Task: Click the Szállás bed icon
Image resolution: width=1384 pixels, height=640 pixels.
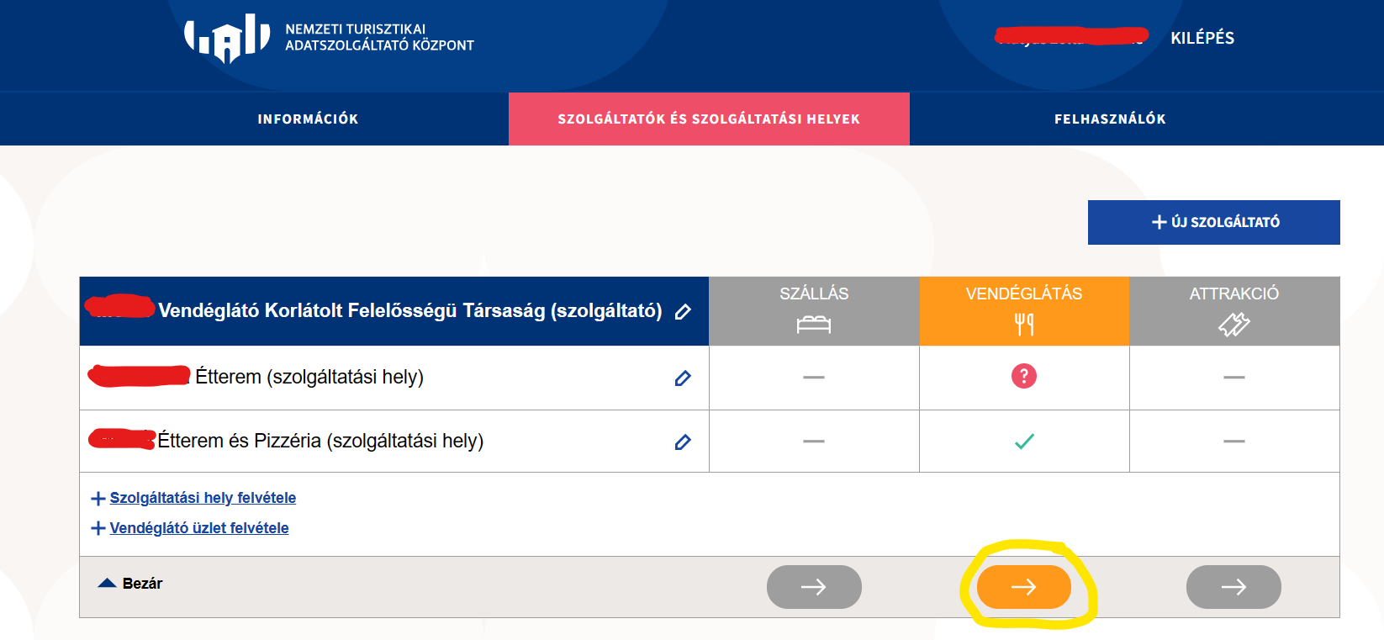Action: (x=813, y=324)
